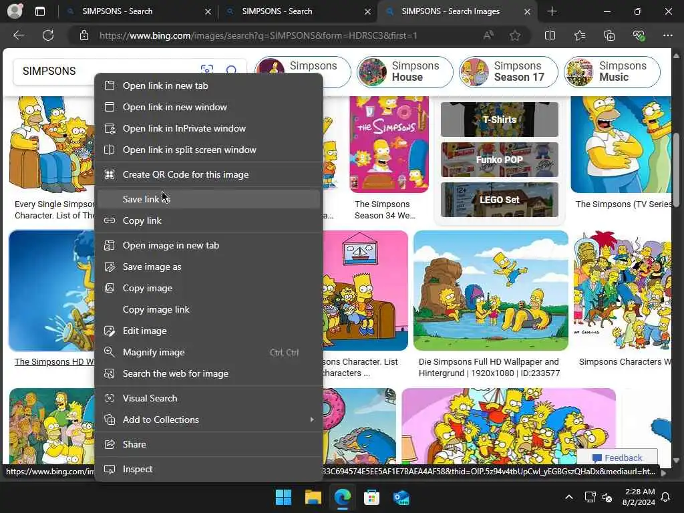
Task: Open File Explorer from taskbar
Action: [x=313, y=497]
